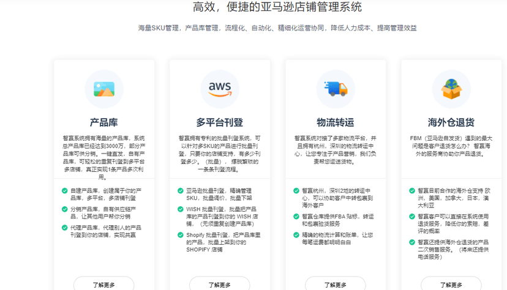This screenshot has height=290, width=507.
Task: Click green check beside 智赢目前合作的海外仓
Action: click(x=412, y=190)
